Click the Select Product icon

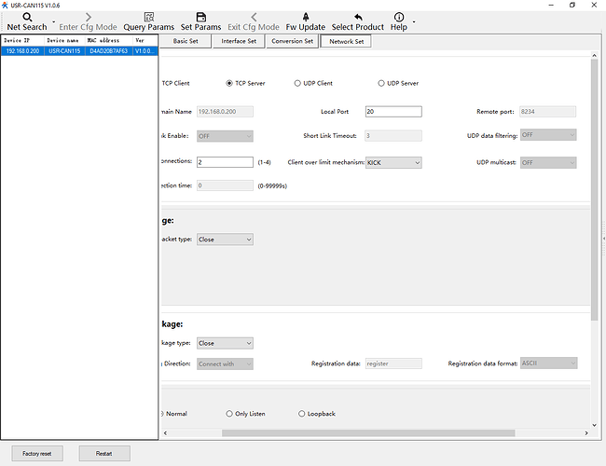click(357, 17)
